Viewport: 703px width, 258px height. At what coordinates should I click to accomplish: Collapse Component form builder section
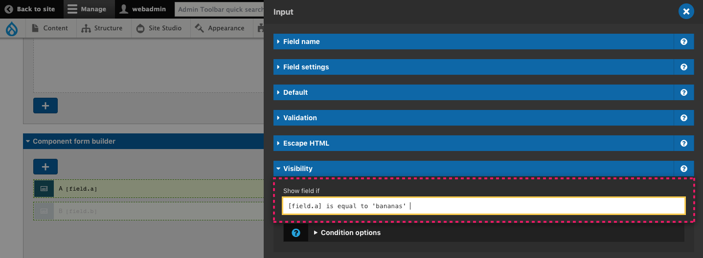pyautogui.click(x=143, y=141)
